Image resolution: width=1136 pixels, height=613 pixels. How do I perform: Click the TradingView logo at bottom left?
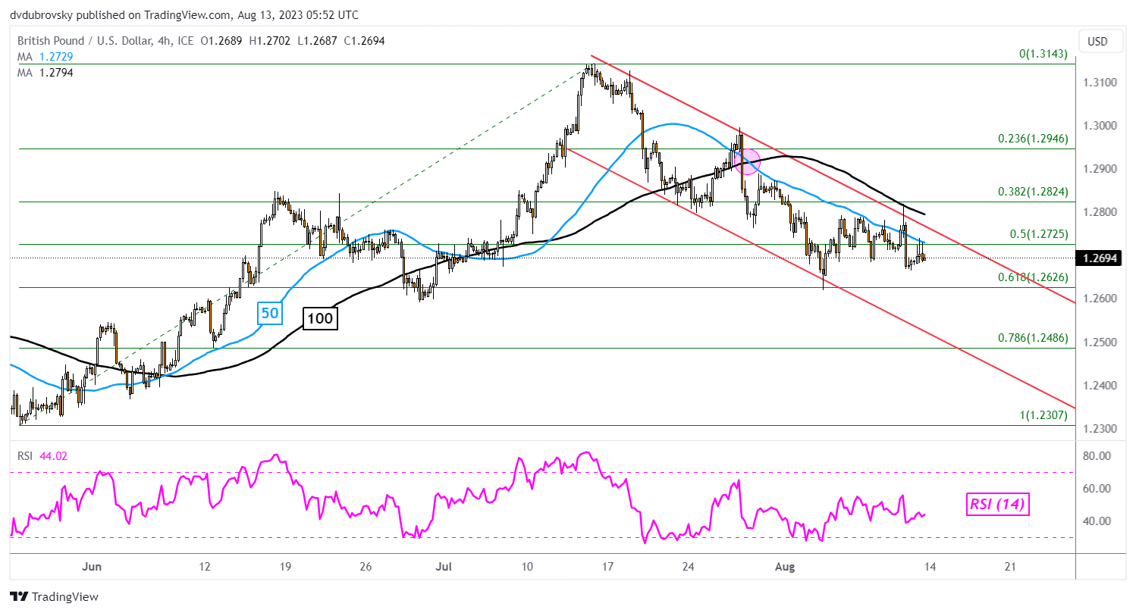[x=54, y=596]
